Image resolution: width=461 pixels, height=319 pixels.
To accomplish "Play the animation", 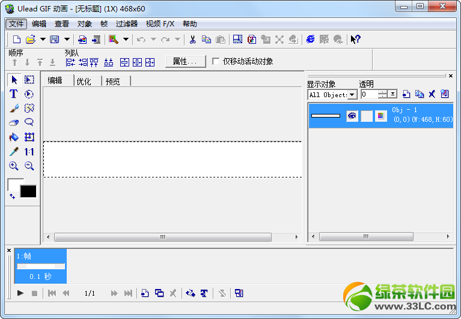I will click(x=20, y=293).
